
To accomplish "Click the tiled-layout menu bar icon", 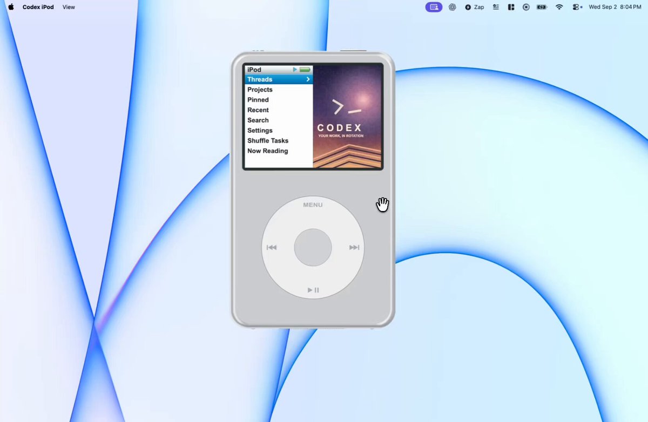I will pyautogui.click(x=511, y=7).
